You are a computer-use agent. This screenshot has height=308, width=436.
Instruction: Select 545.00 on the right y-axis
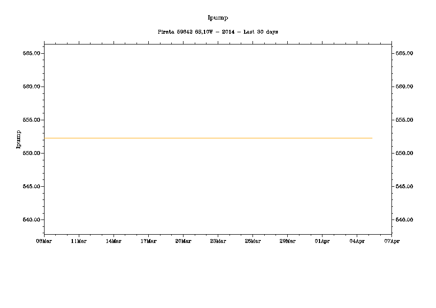(404, 186)
